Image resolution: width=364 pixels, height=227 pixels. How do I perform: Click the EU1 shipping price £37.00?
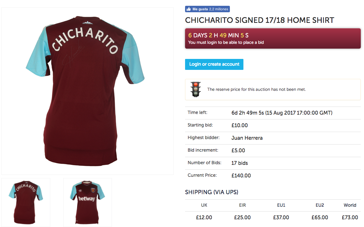coord(281,217)
